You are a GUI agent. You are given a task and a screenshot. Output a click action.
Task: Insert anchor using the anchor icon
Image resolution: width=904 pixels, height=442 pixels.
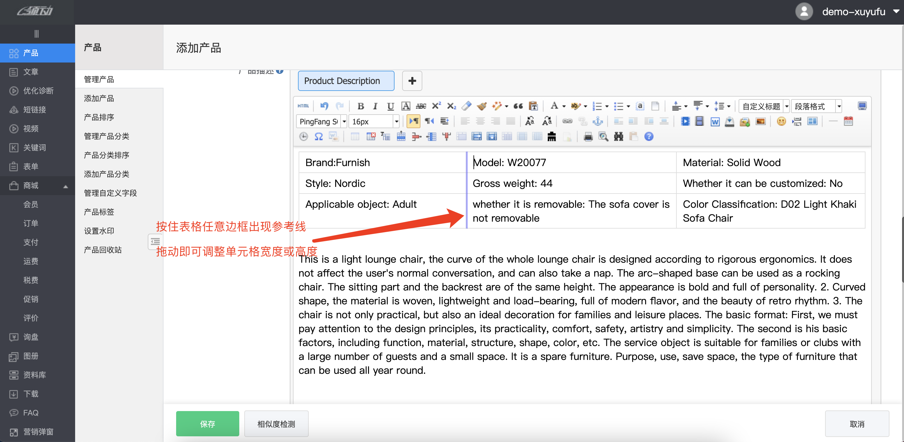coord(597,121)
